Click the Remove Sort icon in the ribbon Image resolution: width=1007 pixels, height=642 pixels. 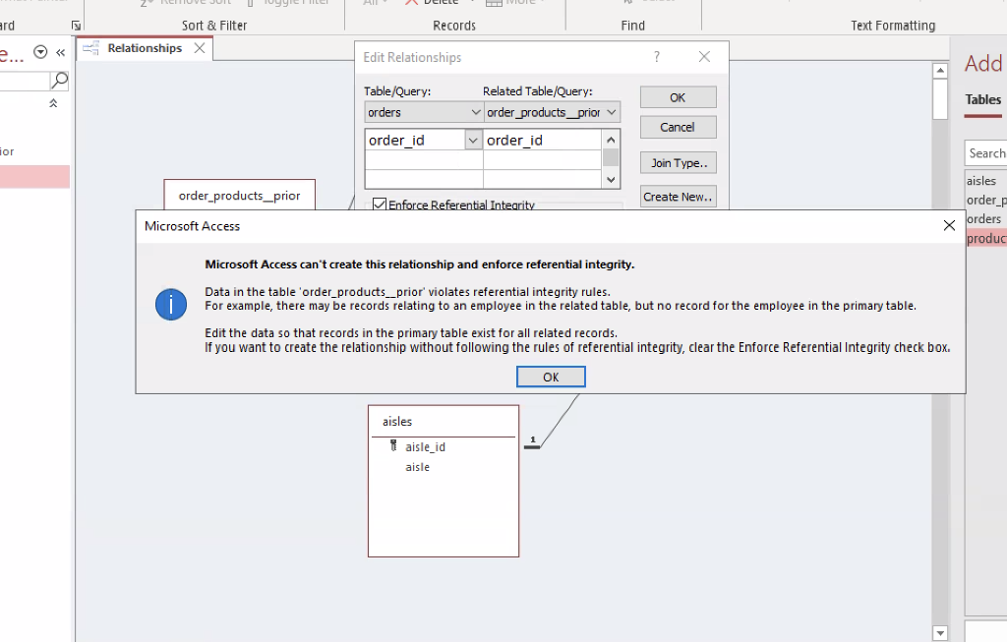(145, 3)
